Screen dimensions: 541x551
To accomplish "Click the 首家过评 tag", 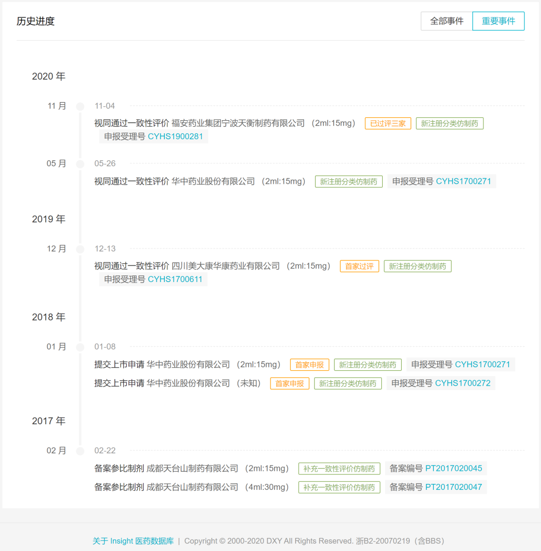I will coord(359,266).
